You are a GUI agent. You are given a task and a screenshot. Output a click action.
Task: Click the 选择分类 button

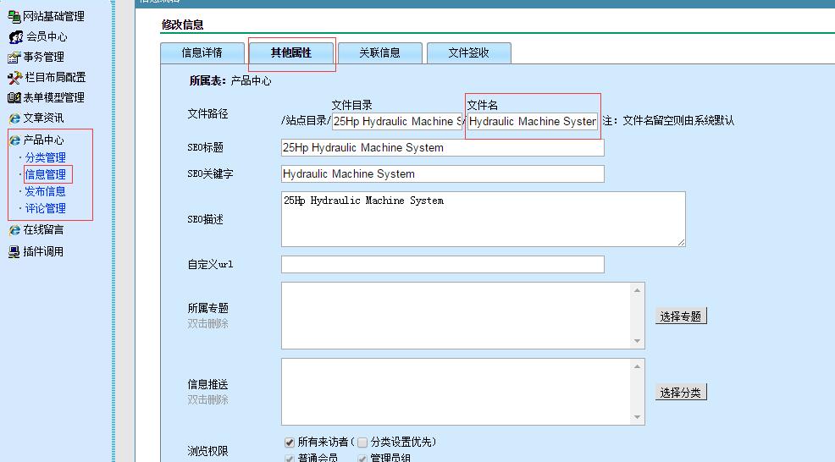[x=681, y=392]
